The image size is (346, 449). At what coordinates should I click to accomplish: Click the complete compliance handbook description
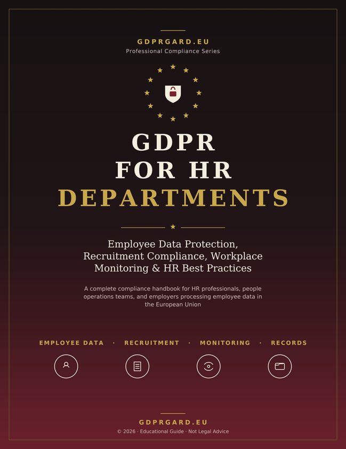[x=173, y=296]
